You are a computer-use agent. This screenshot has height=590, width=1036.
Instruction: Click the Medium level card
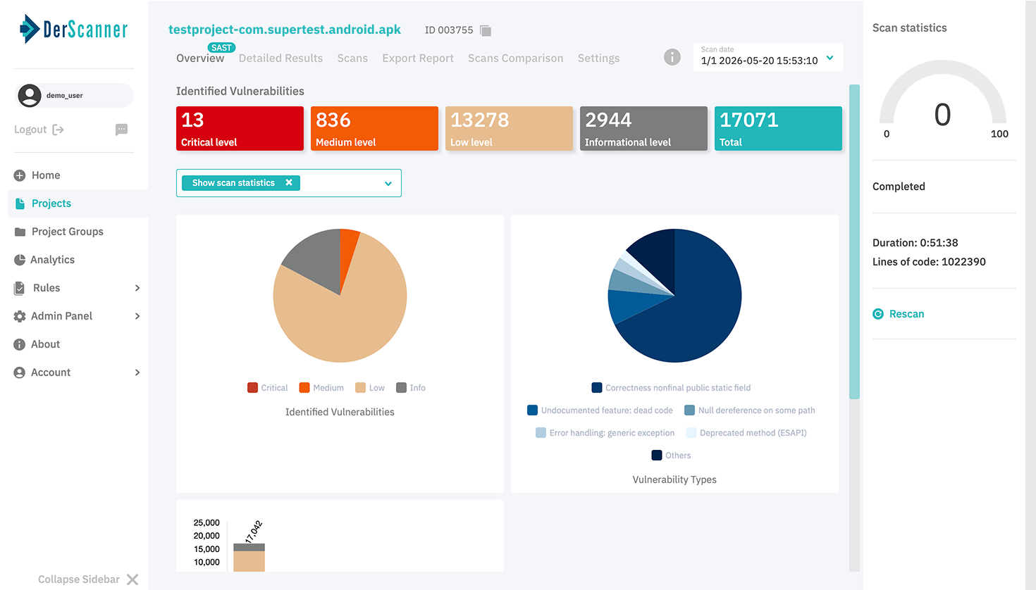click(374, 128)
